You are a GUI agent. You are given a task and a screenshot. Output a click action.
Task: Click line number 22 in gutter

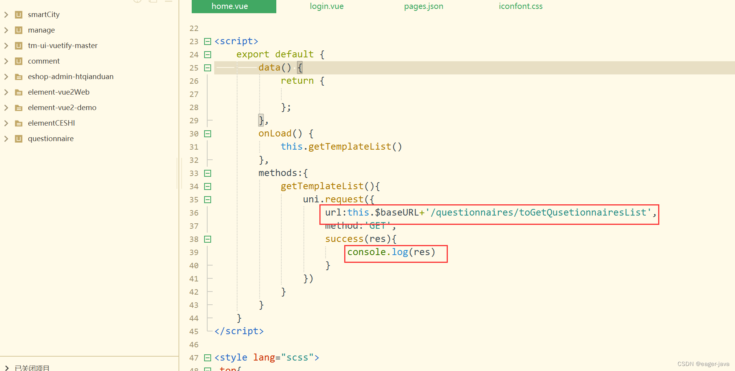click(194, 28)
